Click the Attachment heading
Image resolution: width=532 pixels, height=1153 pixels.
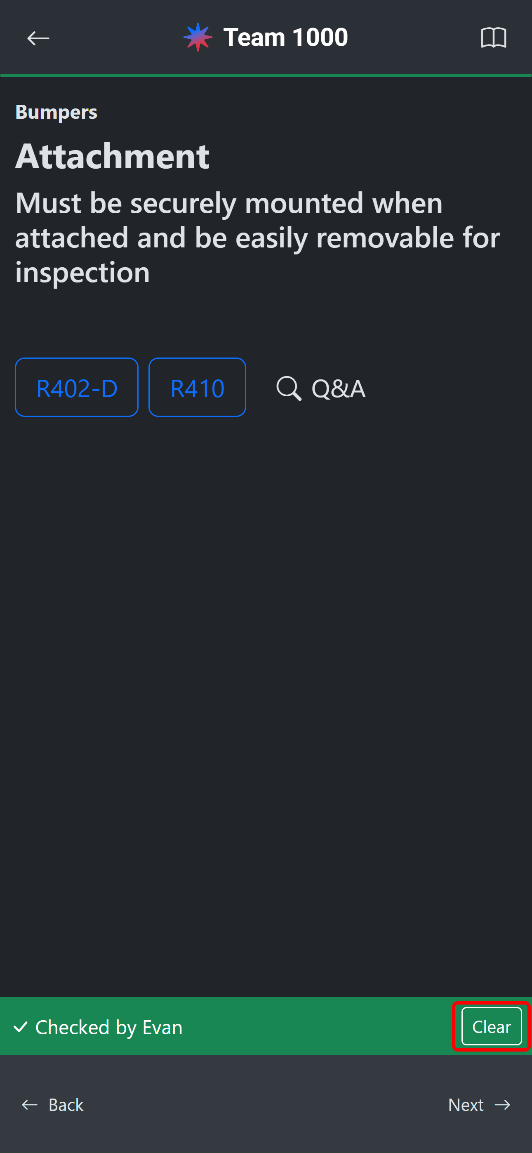112,156
